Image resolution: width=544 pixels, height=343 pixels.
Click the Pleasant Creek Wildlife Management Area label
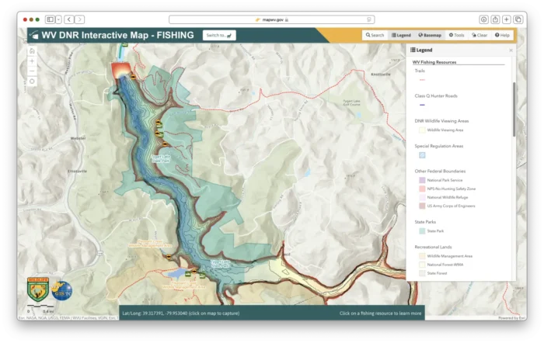tap(150, 243)
